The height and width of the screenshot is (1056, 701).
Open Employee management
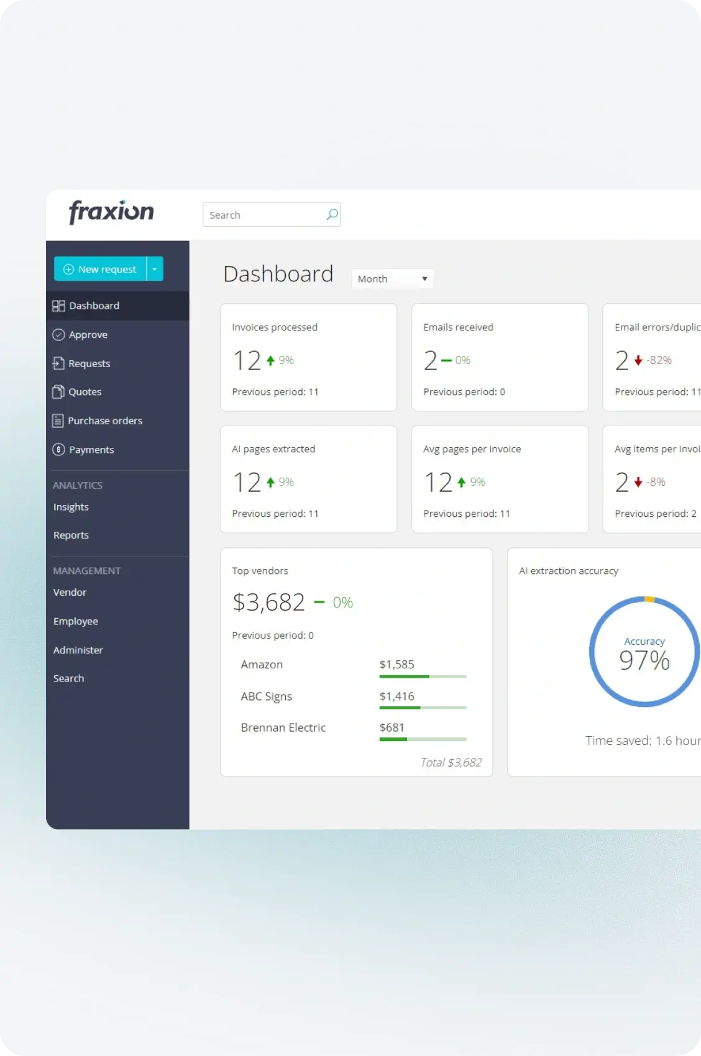click(x=76, y=621)
